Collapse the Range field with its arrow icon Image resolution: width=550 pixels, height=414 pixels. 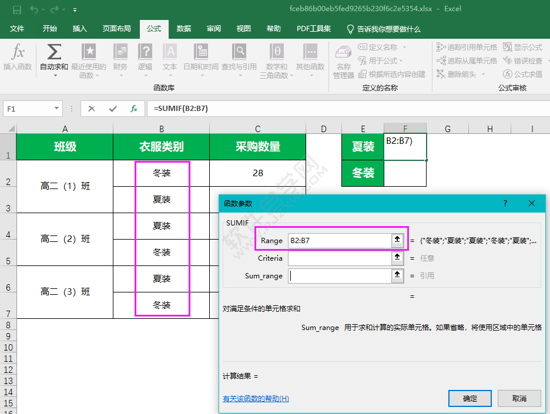[x=398, y=240]
